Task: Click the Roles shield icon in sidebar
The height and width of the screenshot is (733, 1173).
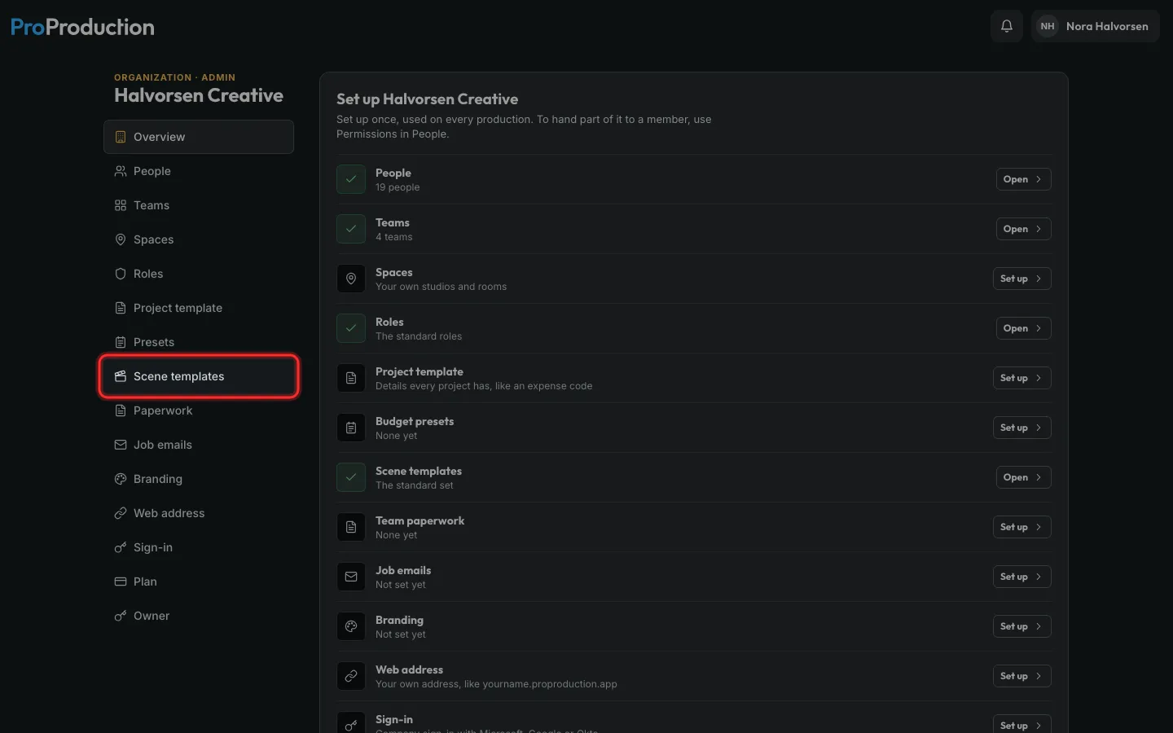Action: pyautogui.click(x=121, y=274)
